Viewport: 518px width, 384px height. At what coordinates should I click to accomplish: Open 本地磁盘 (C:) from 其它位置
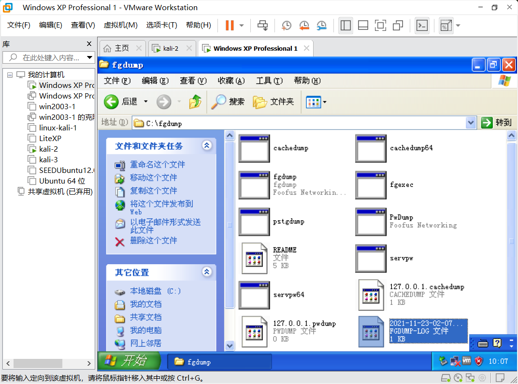(144, 290)
